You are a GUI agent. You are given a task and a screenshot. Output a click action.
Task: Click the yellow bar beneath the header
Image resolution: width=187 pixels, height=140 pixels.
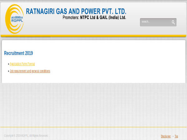coord(93,36)
